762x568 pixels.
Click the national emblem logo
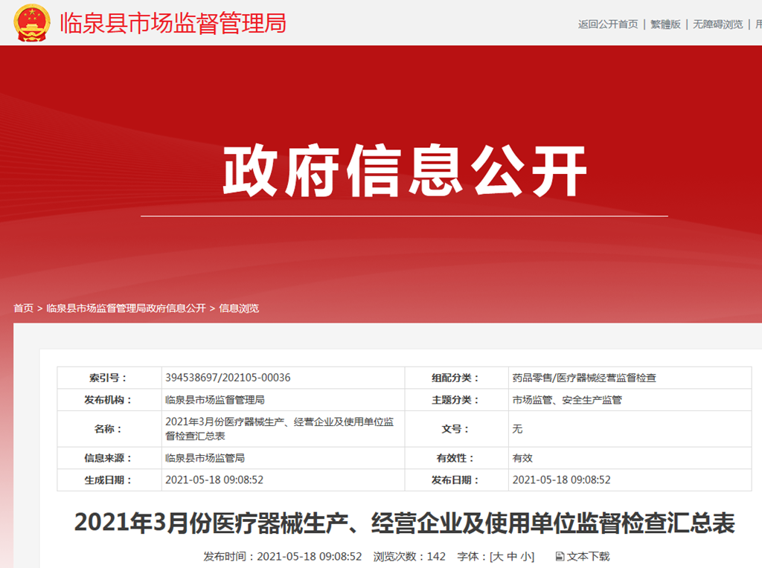pos(32,22)
